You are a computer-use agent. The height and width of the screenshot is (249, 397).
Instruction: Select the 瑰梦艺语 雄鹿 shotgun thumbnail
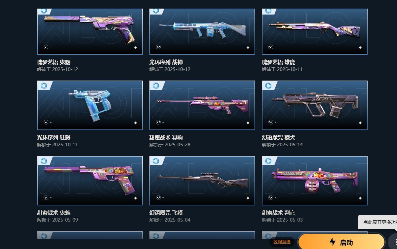coord(315,31)
